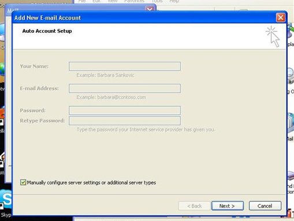
Task: Click the greyed-out < Back button
Action: [x=194, y=206]
